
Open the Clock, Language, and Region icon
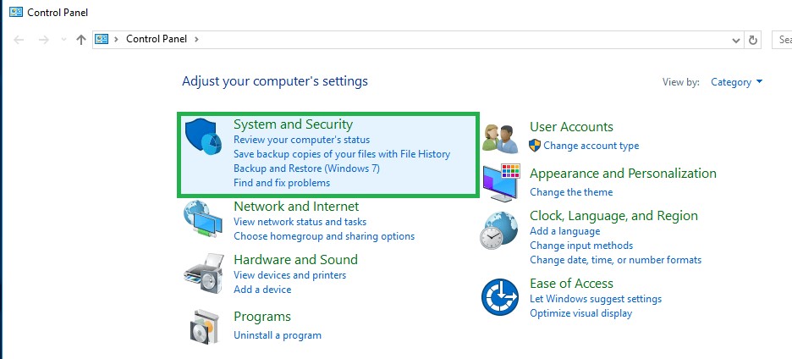(499, 230)
